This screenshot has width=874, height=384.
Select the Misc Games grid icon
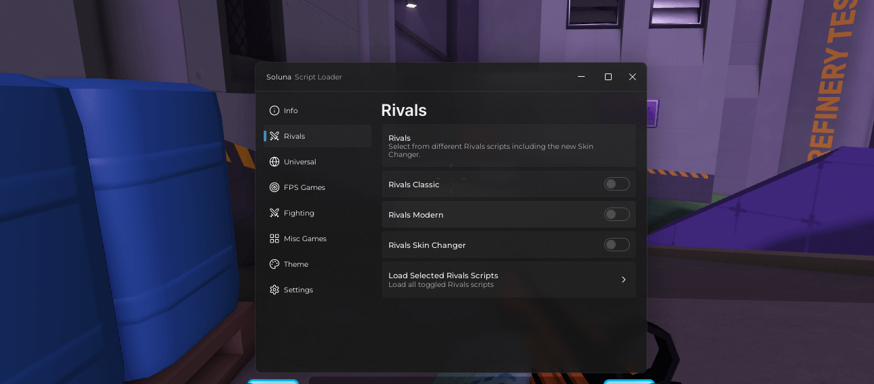click(x=274, y=238)
